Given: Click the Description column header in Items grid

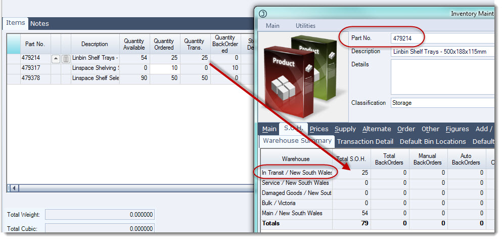Looking at the screenshot, I should pos(95,44).
